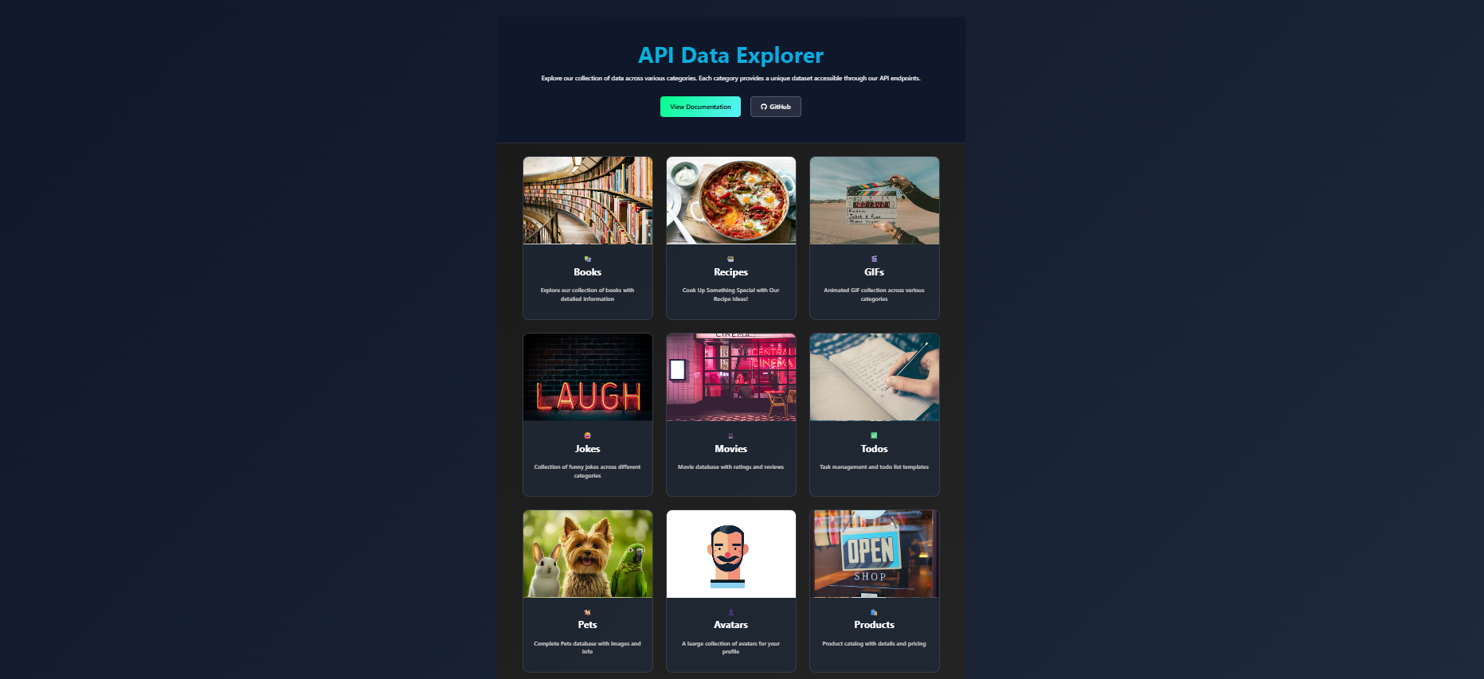
Task: Click the Jokes laughing face icon
Action: 588,435
